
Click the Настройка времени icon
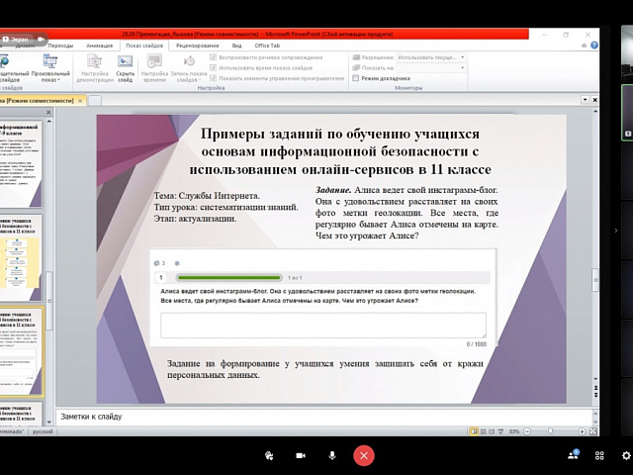(154, 66)
